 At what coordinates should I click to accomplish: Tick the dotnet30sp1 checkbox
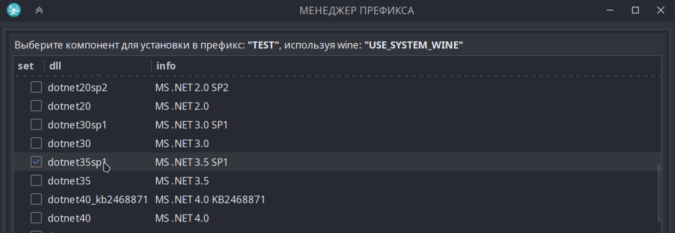pyautogui.click(x=36, y=125)
